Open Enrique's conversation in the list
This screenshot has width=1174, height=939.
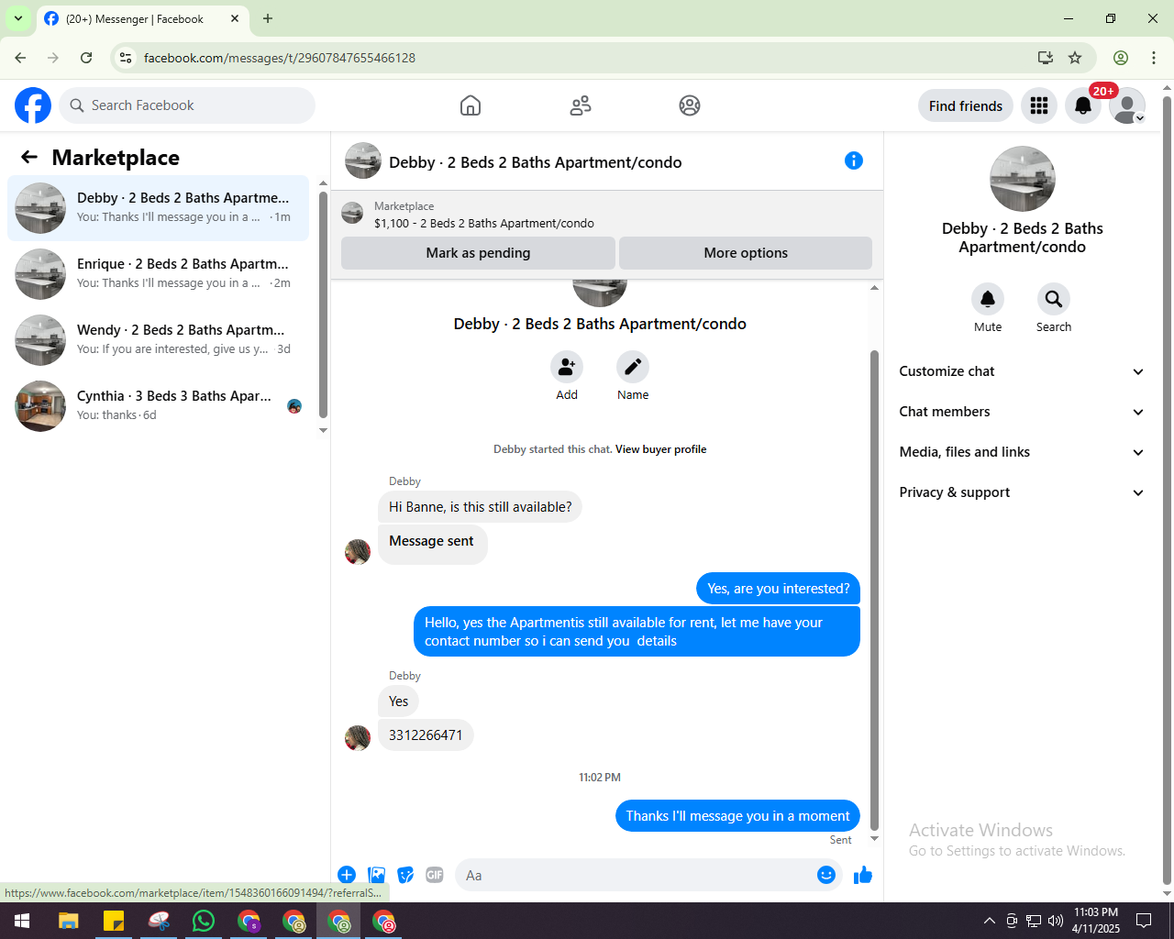point(159,274)
